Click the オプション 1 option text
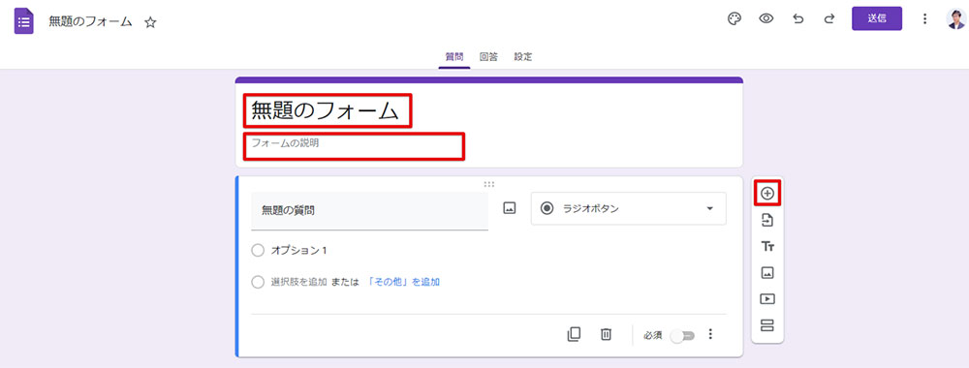 coord(298,250)
